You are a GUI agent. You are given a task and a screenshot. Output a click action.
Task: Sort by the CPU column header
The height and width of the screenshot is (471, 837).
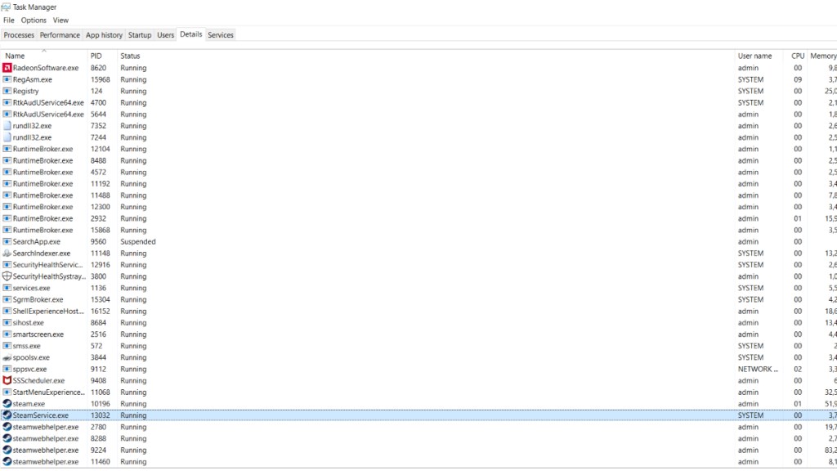click(x=798, y=56)
